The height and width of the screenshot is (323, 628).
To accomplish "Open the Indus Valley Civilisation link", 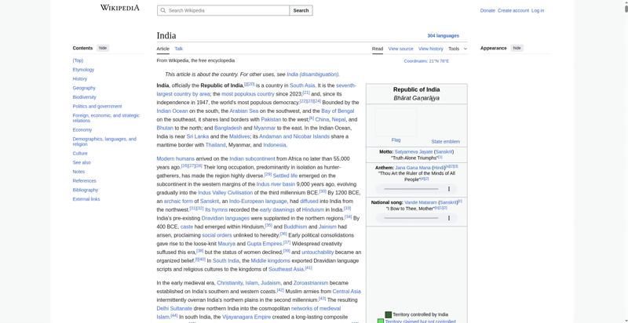I will point(225,193).
